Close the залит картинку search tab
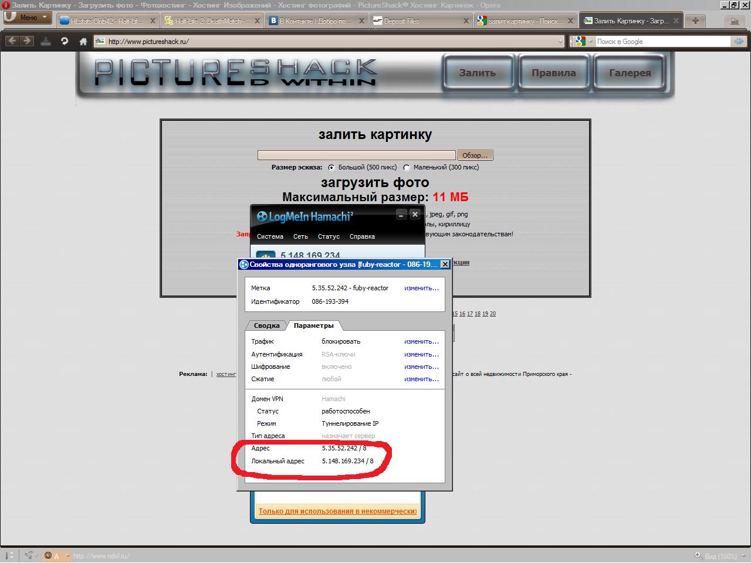The width and height of the screenshot is (751, 563). pos(570,21)
